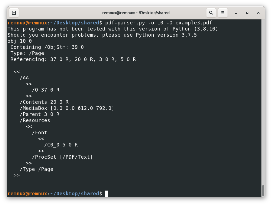The height and width of the screenshot is (205, 272).
Task: Click the Python version warning text
Action: [x=113, y=29]
